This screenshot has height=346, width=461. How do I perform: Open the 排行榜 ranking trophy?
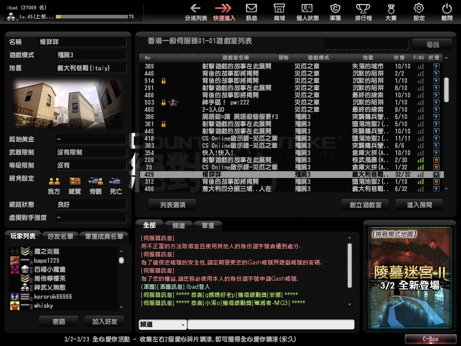pos(363,12)
